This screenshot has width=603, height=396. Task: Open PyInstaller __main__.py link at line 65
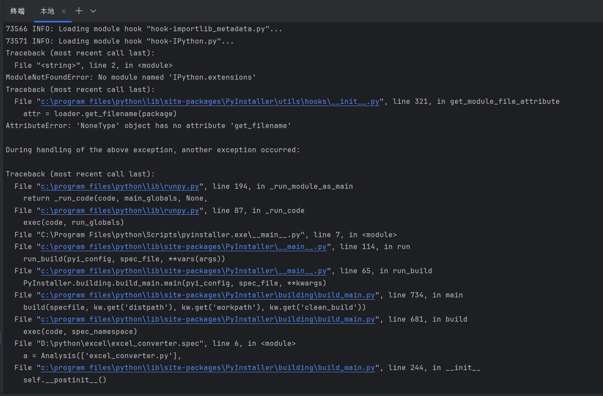pos(183,271)
